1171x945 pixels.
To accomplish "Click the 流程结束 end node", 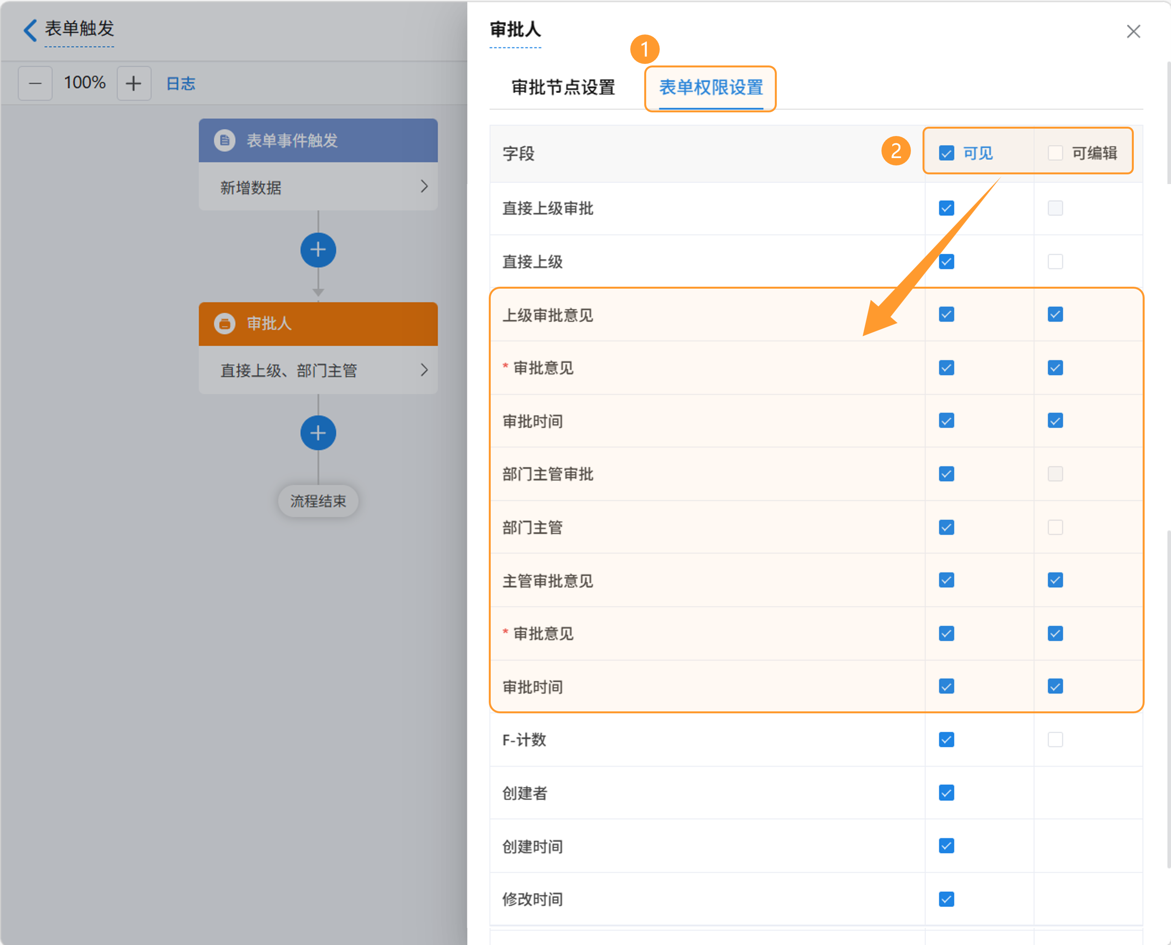I will 318,501.
